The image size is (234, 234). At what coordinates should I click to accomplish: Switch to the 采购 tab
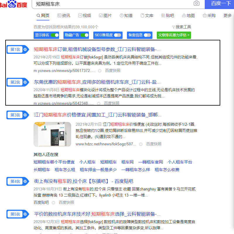point(209,16)
